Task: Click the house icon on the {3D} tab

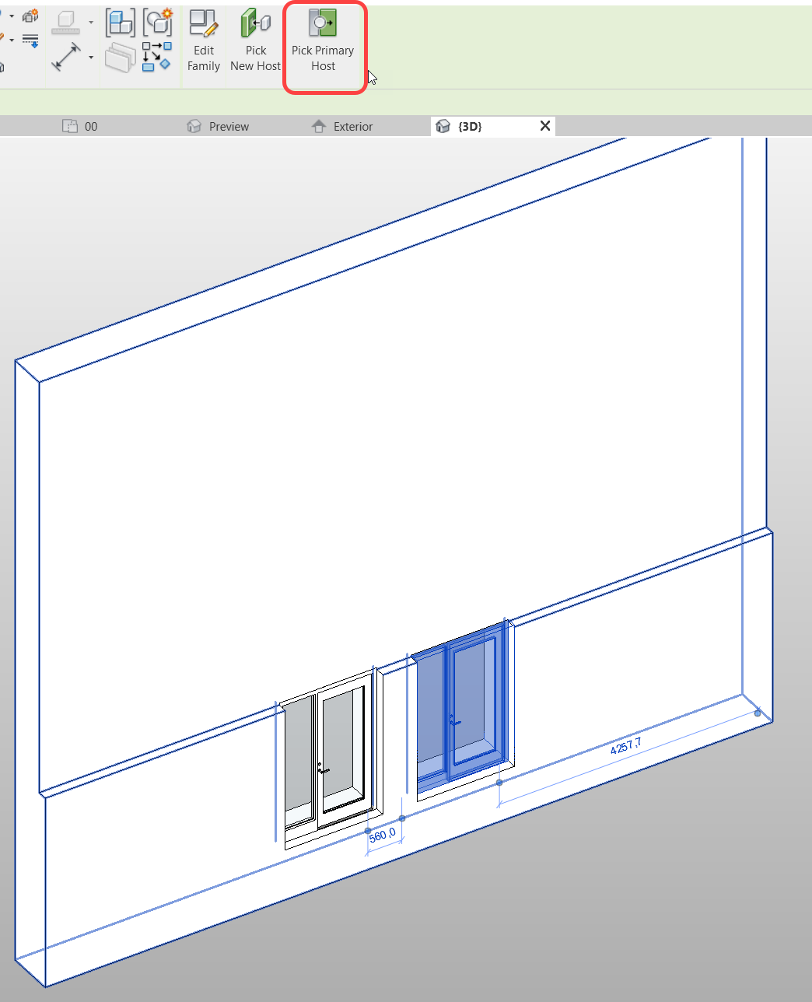Action: [443, 125]
